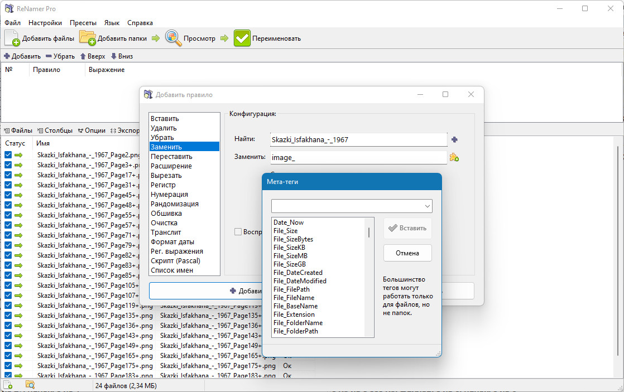Click the Page149+.png file row name
This screenshot has height=392, width=624.
click(95, 346)
